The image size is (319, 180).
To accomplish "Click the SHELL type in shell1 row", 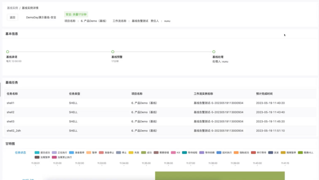I will point(73,103).
